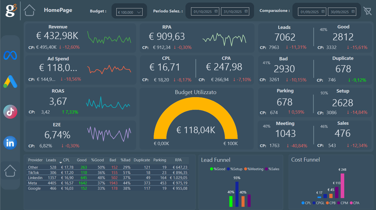Screen dimensions: 376x210
Task: Select the Google Ads icon in sidebar
Action: coord(10,82)
